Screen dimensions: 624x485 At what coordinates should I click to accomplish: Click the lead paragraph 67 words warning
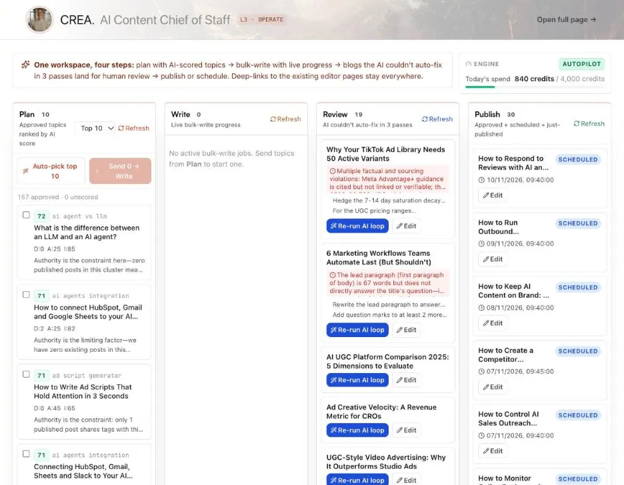(387, 282)
